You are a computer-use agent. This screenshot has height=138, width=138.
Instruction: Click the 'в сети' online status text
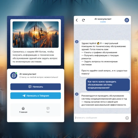point(103,22)
